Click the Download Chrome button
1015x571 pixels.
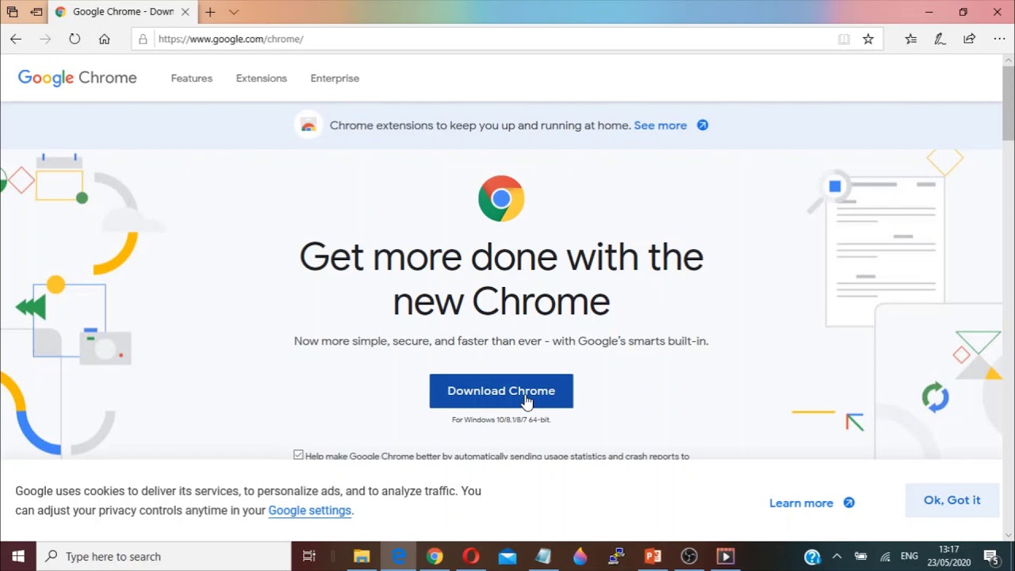501,391
